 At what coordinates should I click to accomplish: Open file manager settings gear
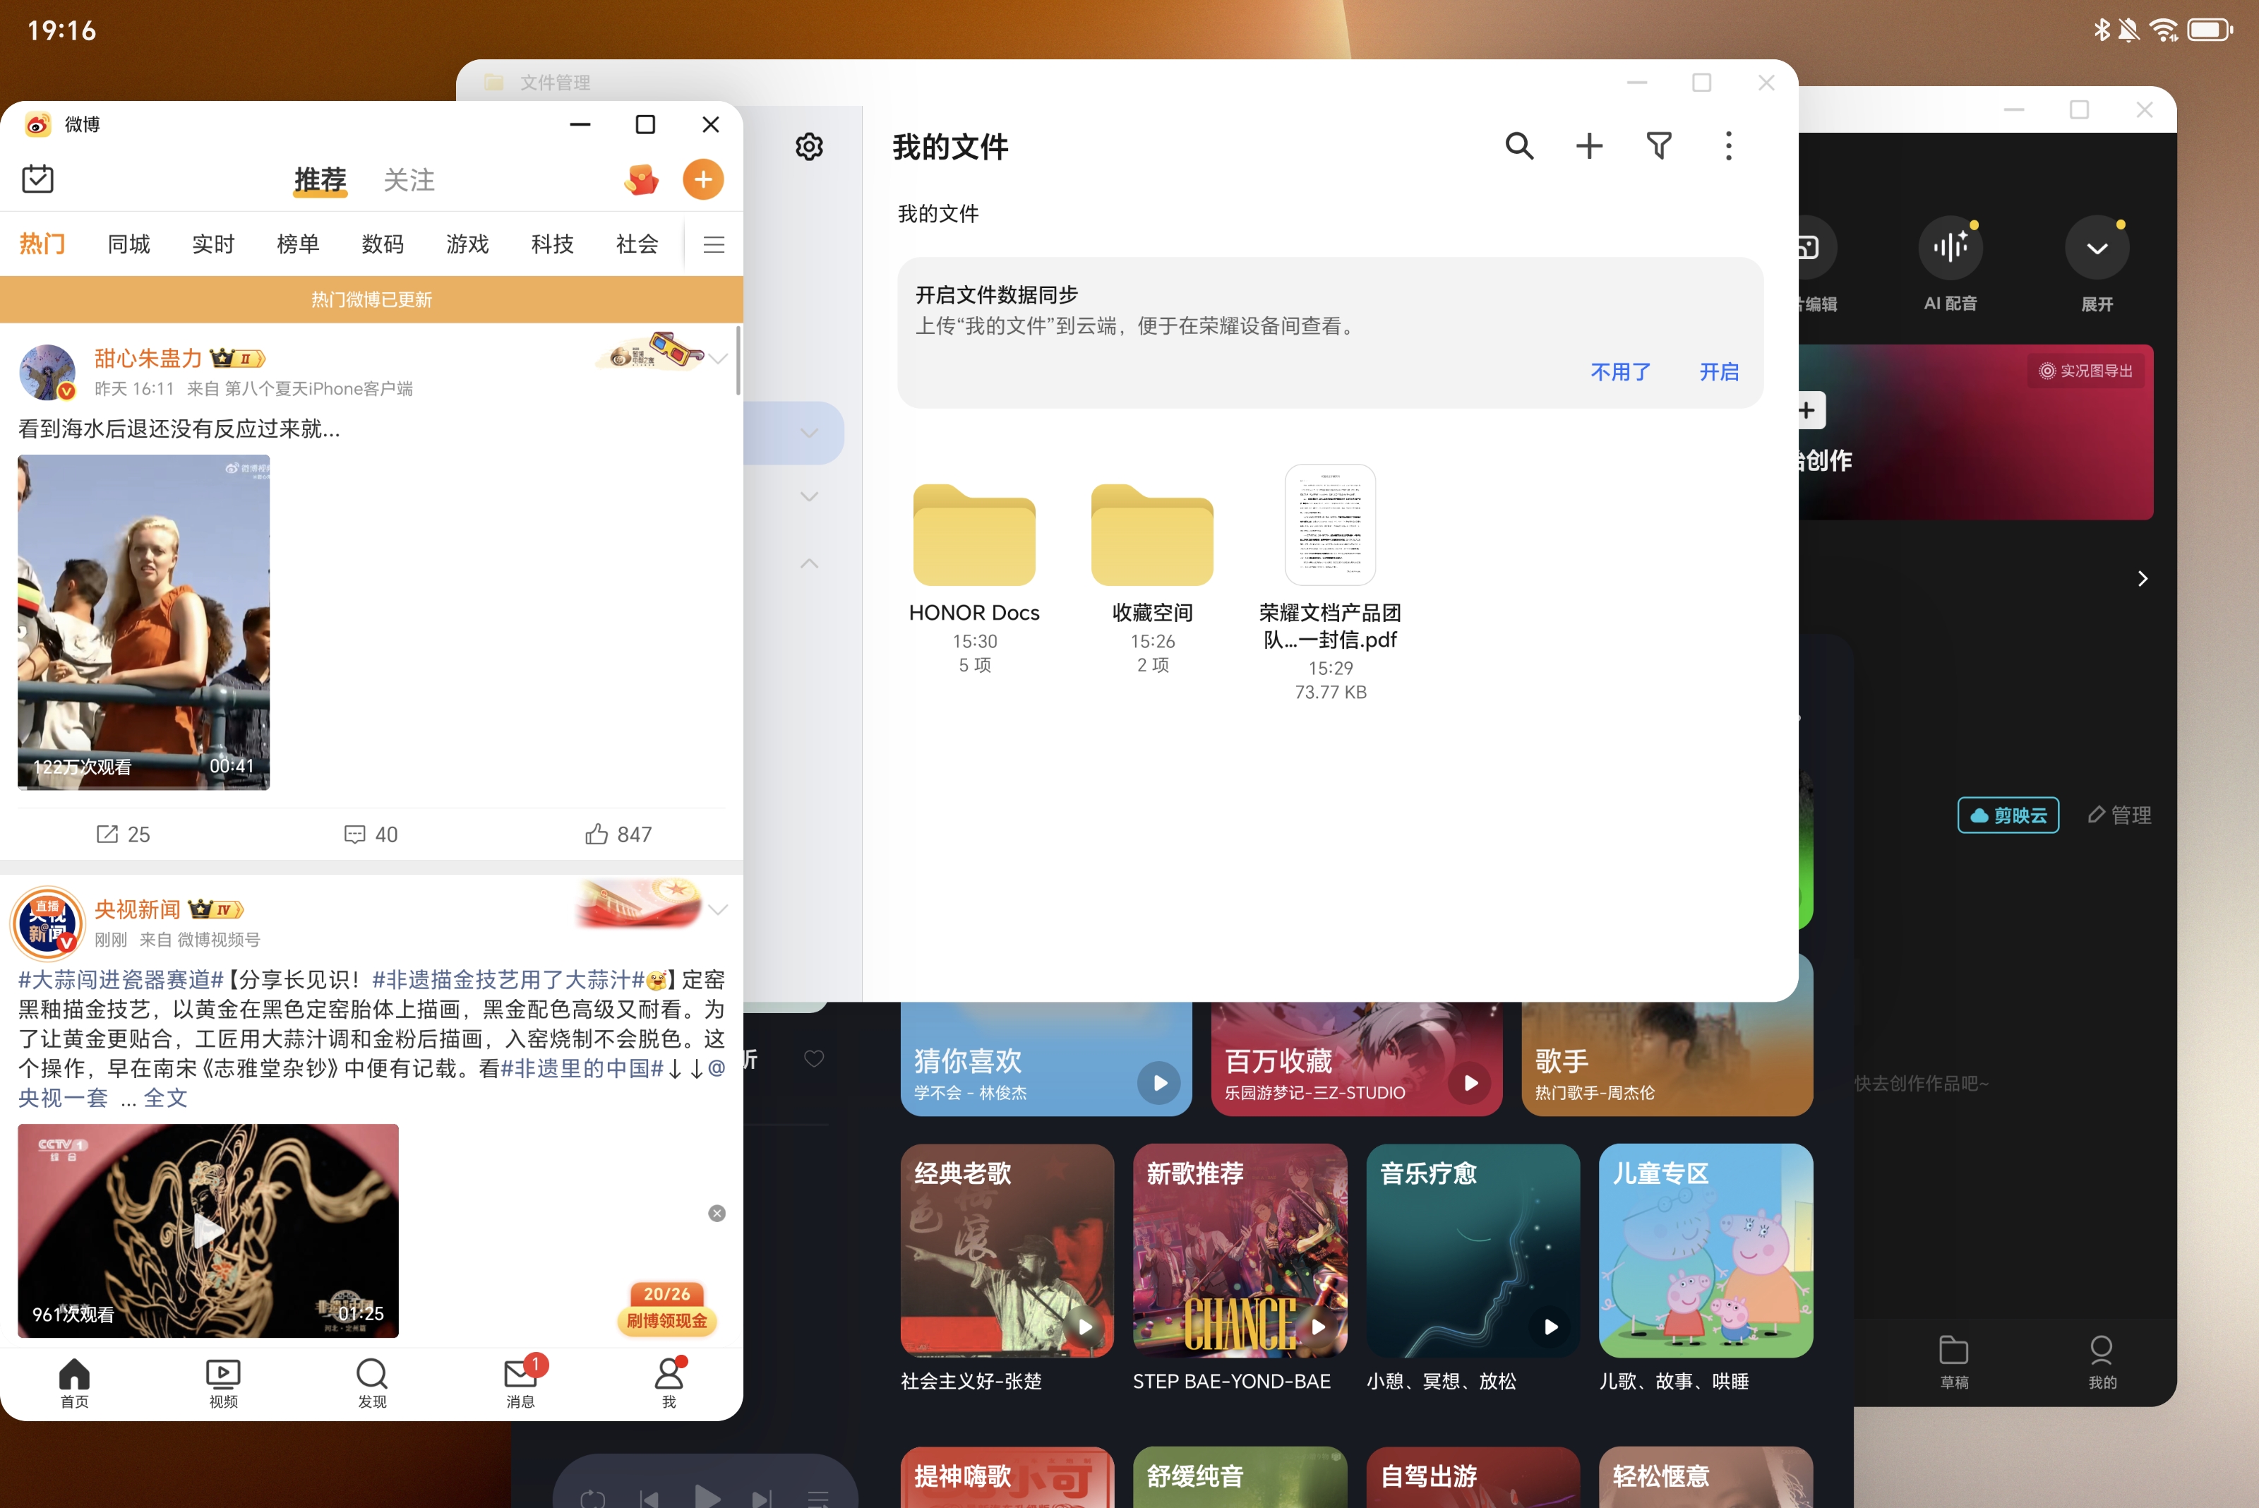click(809, 147)
